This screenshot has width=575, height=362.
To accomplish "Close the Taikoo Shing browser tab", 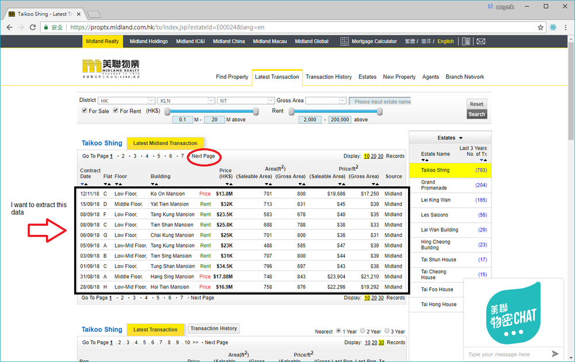I will (x=79, y=14).
